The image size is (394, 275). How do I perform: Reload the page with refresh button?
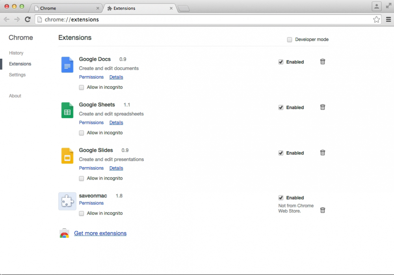tap(28, 19)
